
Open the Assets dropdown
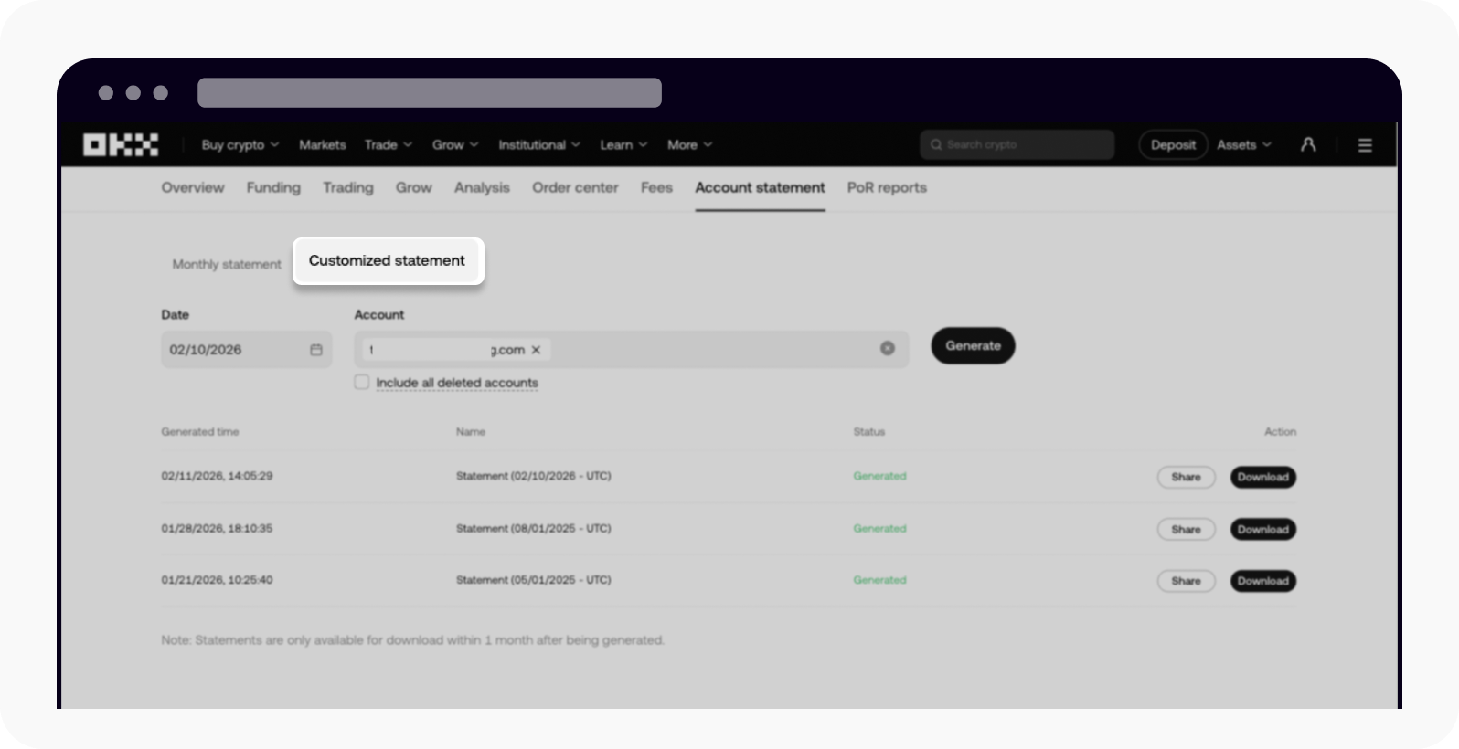pos(1244,144)
